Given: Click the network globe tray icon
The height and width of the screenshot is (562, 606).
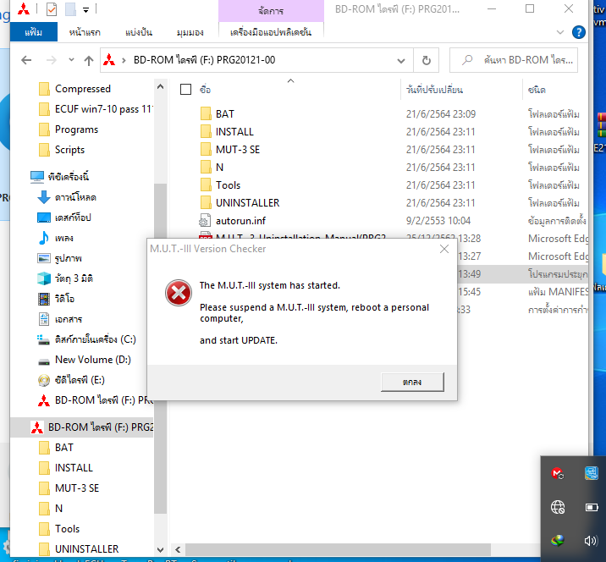Looking at the screenshot, I should coord(558,507).
